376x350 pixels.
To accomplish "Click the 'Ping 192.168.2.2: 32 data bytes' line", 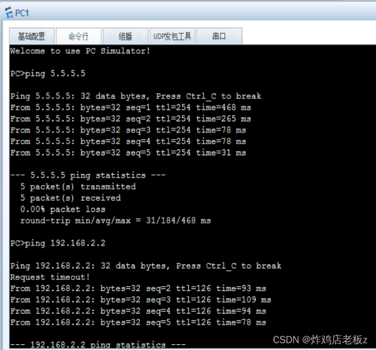I will 146,266.
